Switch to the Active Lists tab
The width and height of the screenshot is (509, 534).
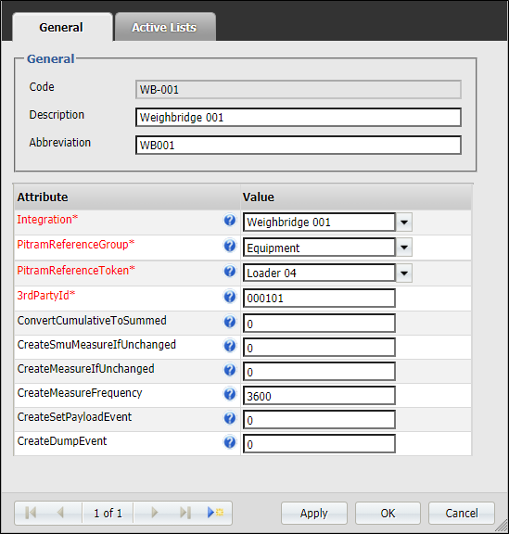tap(165, 27)
